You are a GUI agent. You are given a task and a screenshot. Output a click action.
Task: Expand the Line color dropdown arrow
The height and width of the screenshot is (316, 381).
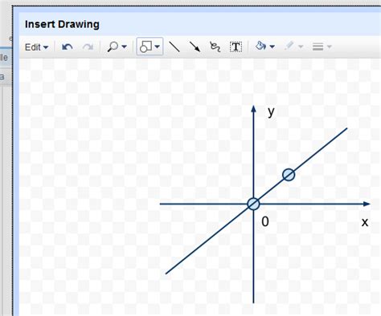tap(301, 47)
